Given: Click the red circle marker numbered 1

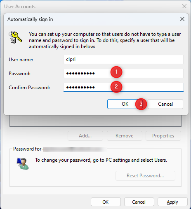Looking at the screenshot, I should [116, 72].
